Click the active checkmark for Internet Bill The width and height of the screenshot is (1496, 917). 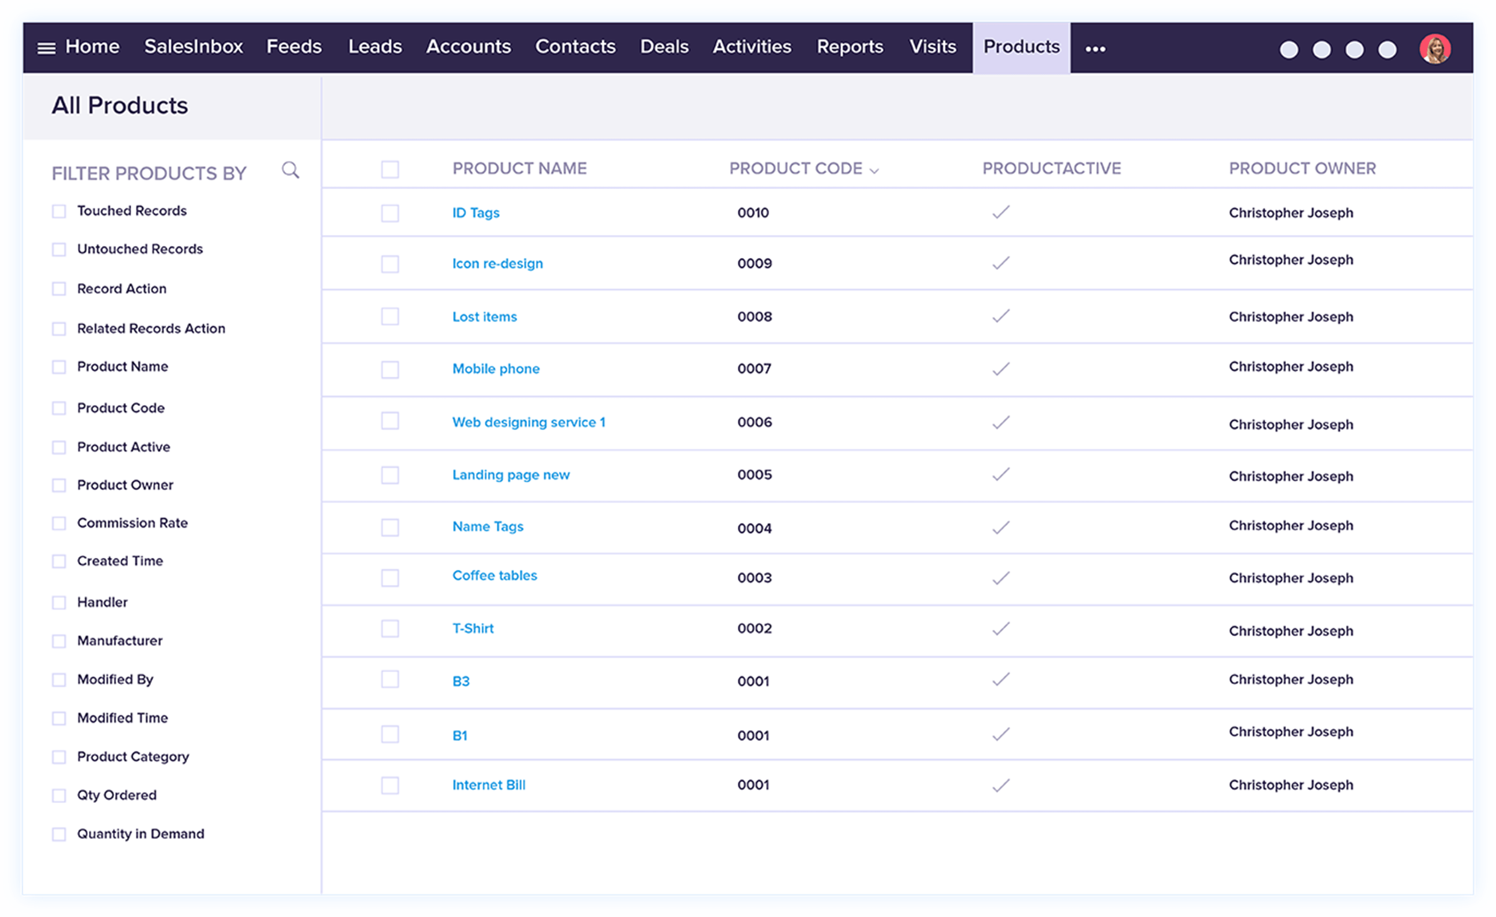pyautogui.click(x=1000, y=785)
